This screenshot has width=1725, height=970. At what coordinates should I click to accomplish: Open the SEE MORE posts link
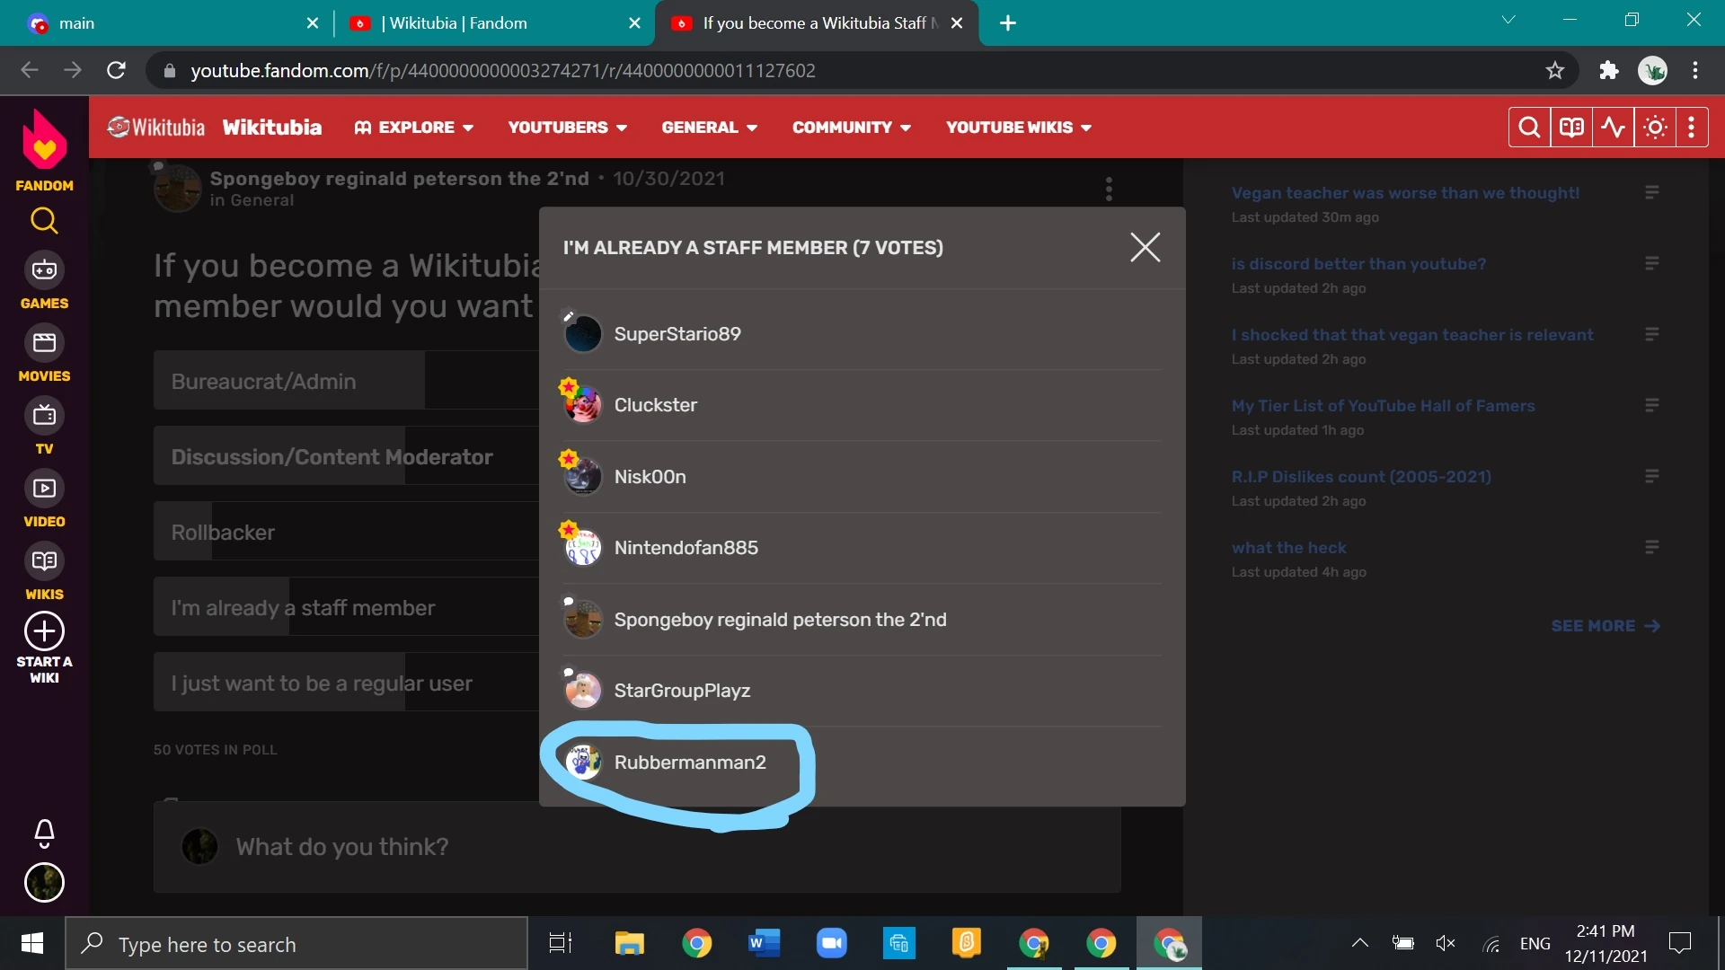(1605, 626)
